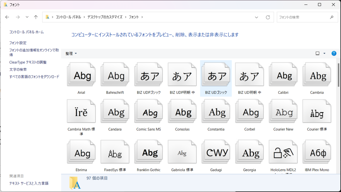Select the Calibri font icon
The height and width of the screenshot is (192, 341).
283,75
